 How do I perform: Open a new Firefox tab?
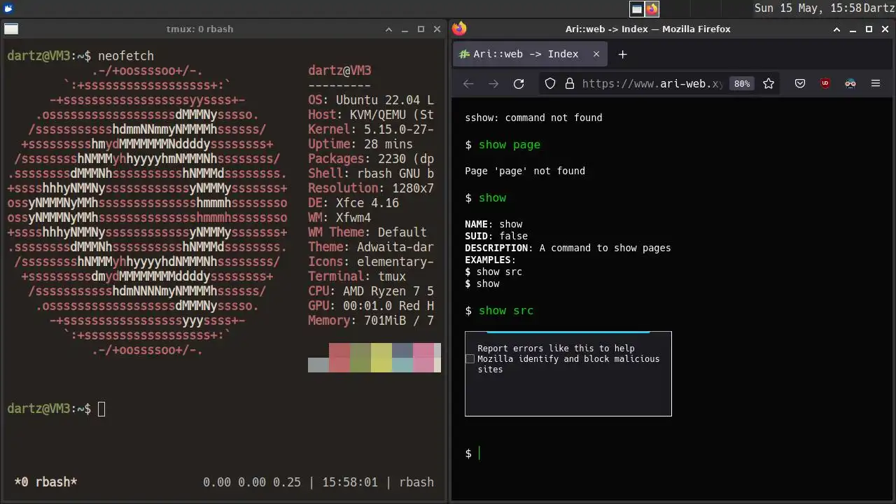click(x=622, y=54)
